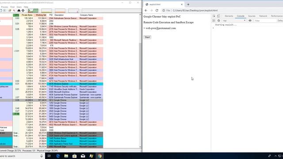
Task: Switch to the Console DevTools tab
Action: point(241,16)
